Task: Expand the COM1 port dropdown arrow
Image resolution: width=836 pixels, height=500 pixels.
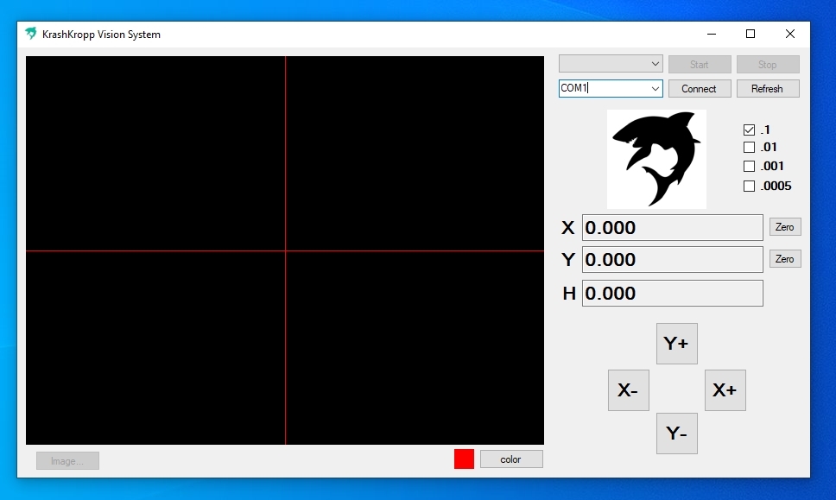Action: [x=655, y=88]
